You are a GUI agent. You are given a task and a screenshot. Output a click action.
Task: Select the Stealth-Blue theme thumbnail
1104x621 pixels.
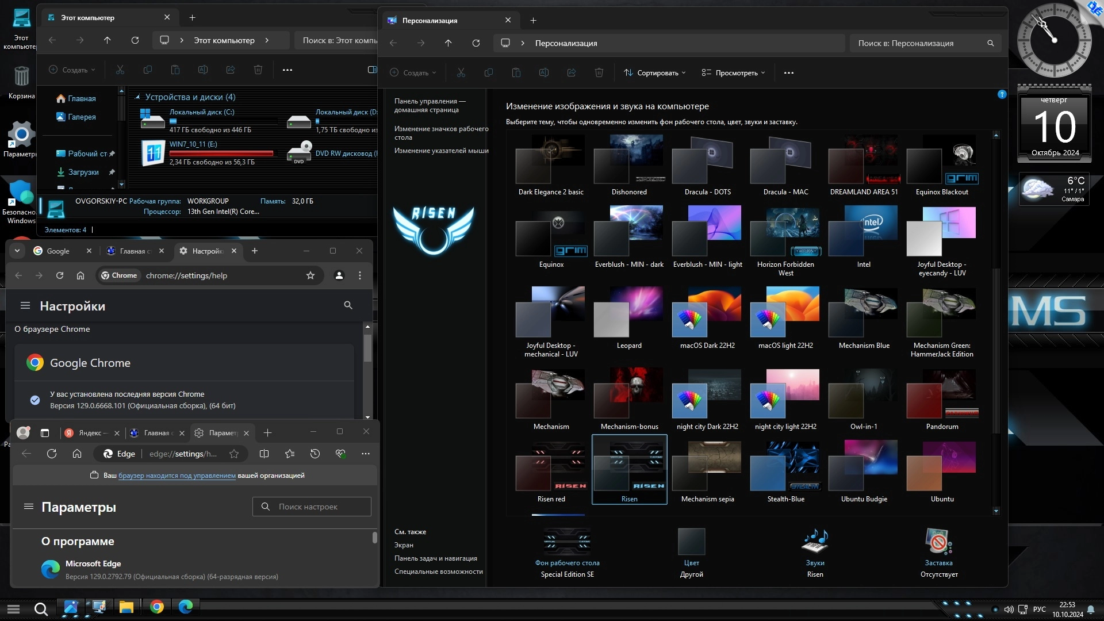pos(785,467)
